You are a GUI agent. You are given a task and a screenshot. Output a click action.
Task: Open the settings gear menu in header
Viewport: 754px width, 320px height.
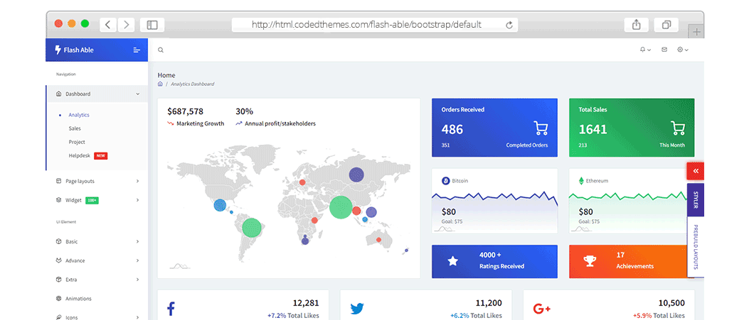pyautogui.click(x=683, y=50)
